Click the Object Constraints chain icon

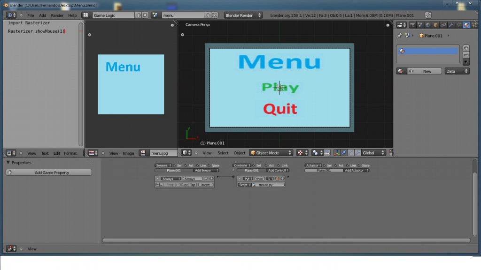coord(442,25)
